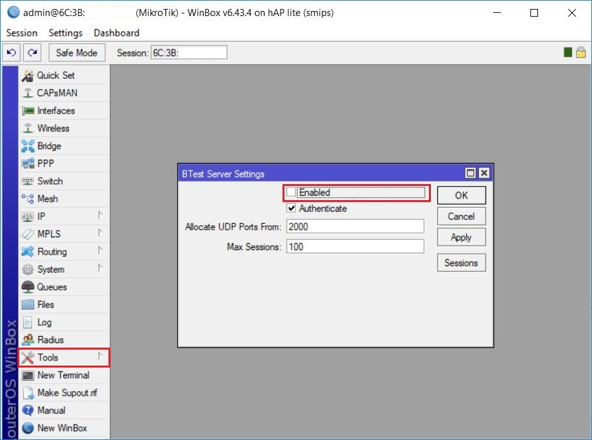Click the green status indicator square
This screenshot has width=592, height=440.
tap(568, 53)
